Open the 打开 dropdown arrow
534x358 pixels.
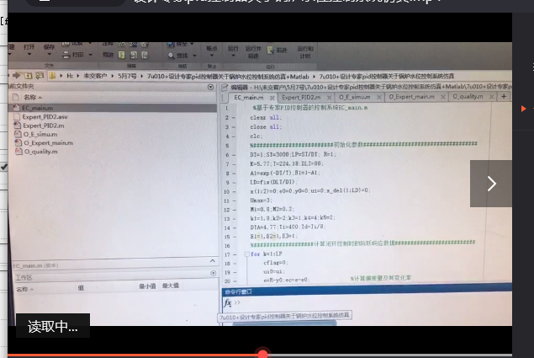click(29, 54)
